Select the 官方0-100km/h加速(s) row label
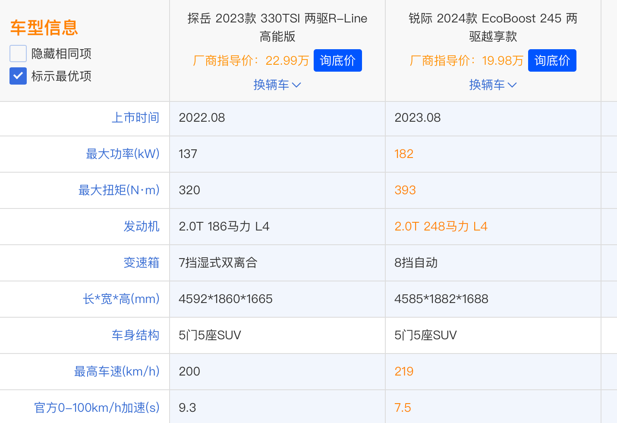 (97, 407)
